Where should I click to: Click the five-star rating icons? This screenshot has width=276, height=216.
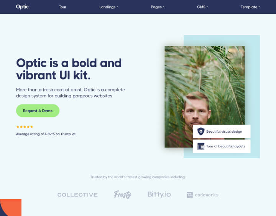pyautogui.click(x=25, y=127)
